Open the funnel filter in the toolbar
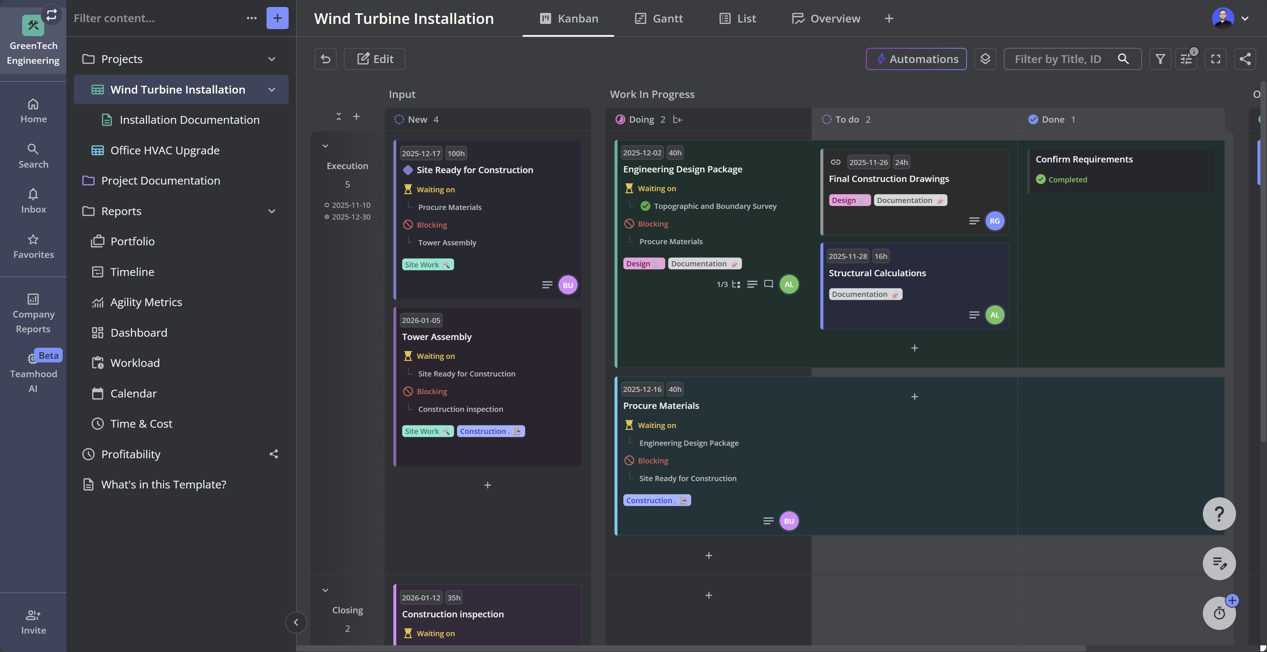The width and height of the screenshot is (1267, 652). [1160, 59]
